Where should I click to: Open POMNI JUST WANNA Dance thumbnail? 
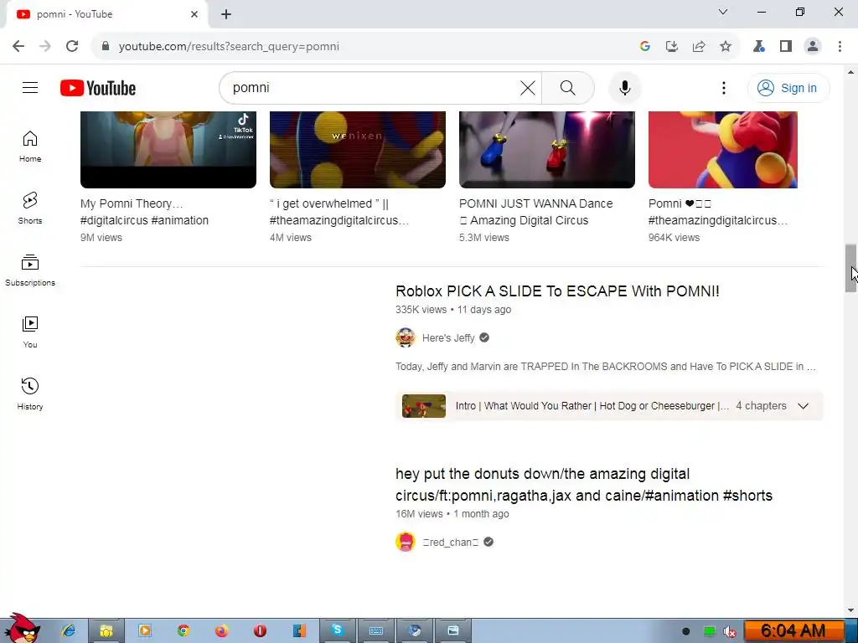(546, 149)
